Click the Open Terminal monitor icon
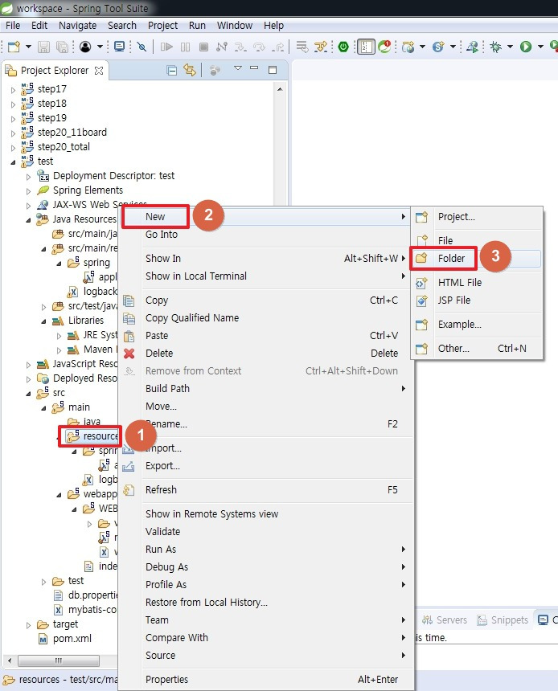The image size is (558, 691). [119, 47]
